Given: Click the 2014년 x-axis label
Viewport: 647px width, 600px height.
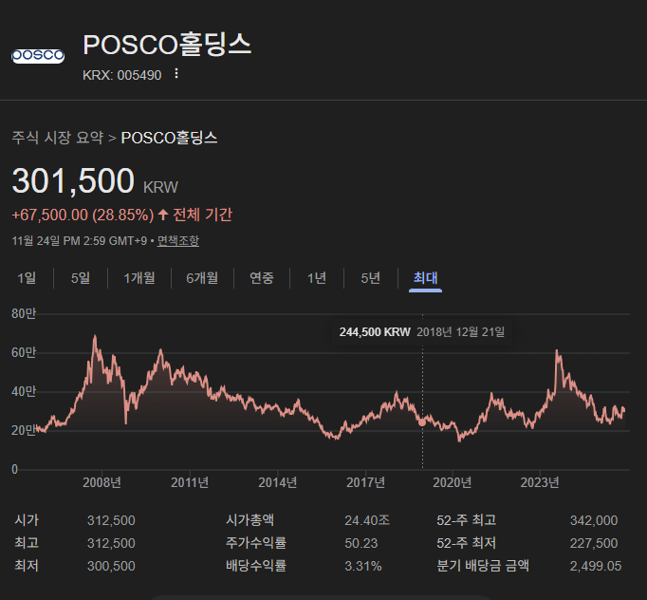Looking at the screenshot, I should click(278, 482).
